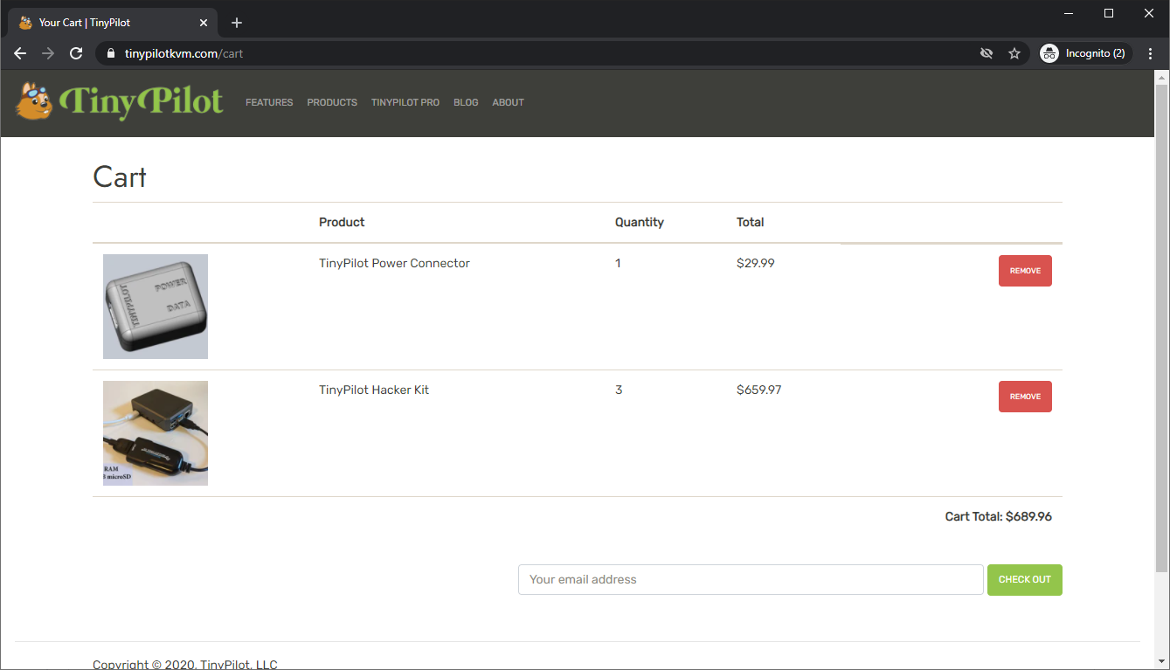Click the $659.97 total
Viewport: 1170px width, 670px height.
click(759, 390)
